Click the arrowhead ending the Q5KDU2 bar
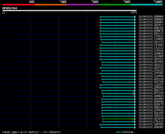This screenshot has width=165, height=134. point(135,88)
